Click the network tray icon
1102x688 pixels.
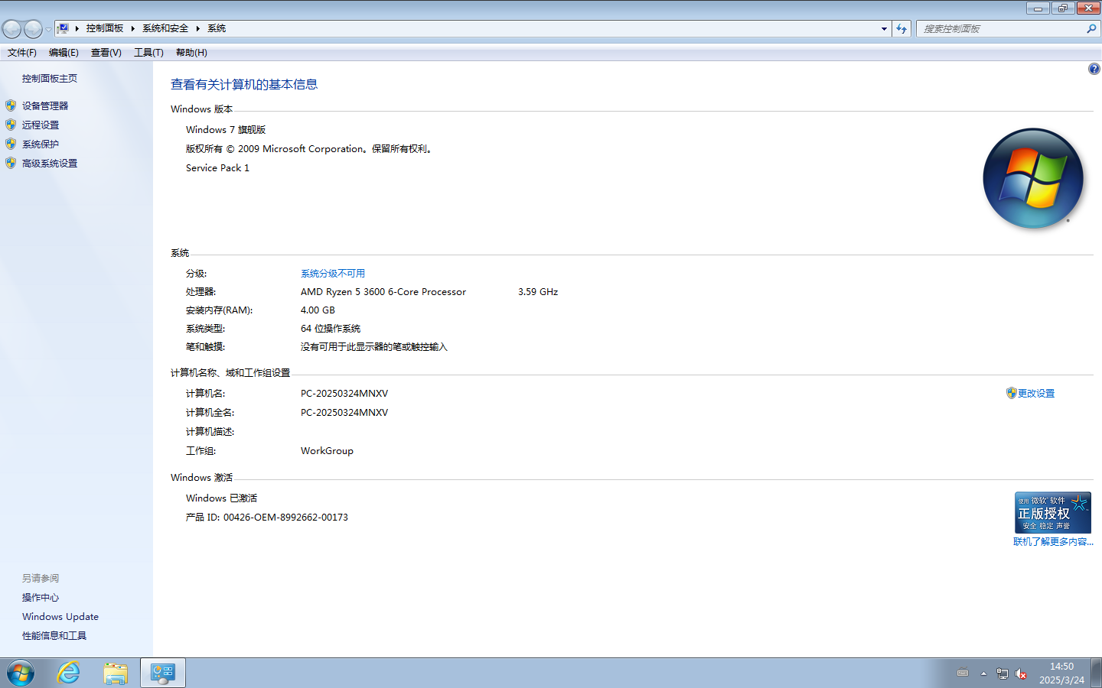click(x=1002, y=673)
